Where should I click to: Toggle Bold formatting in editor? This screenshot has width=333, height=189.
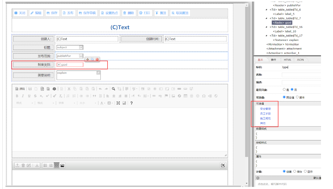(x=17, y=96)
